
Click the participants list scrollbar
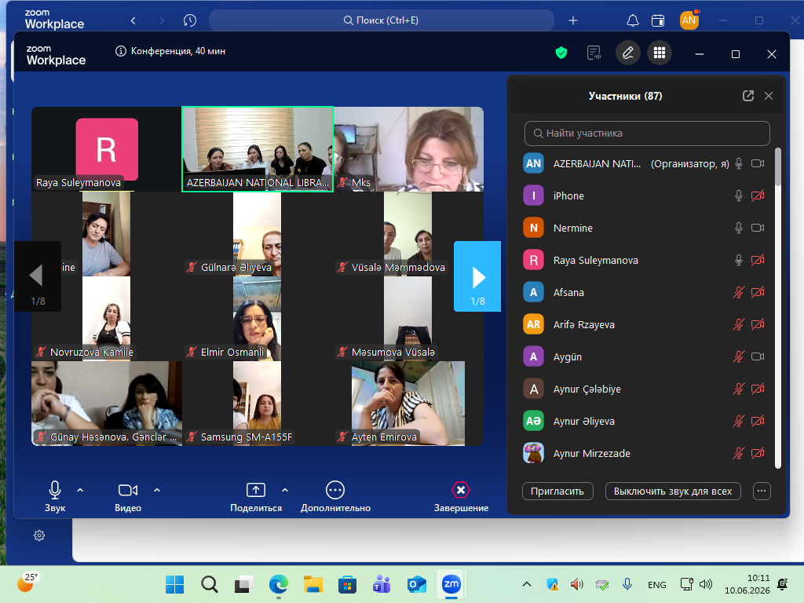pyautogui.click(x=778, y=308)
